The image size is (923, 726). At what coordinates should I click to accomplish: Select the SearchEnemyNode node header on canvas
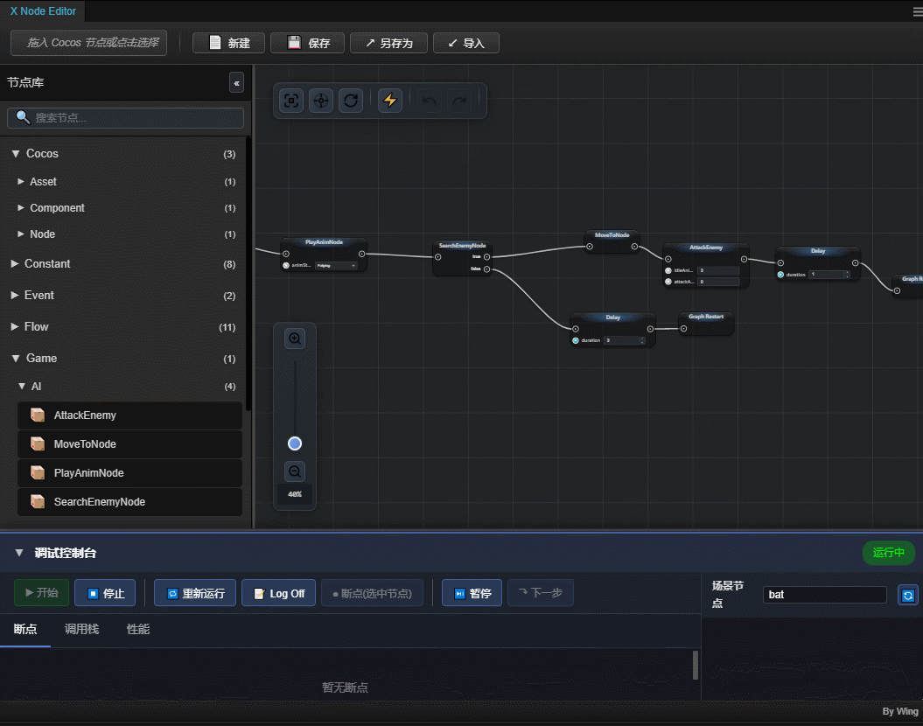(462, 246)
